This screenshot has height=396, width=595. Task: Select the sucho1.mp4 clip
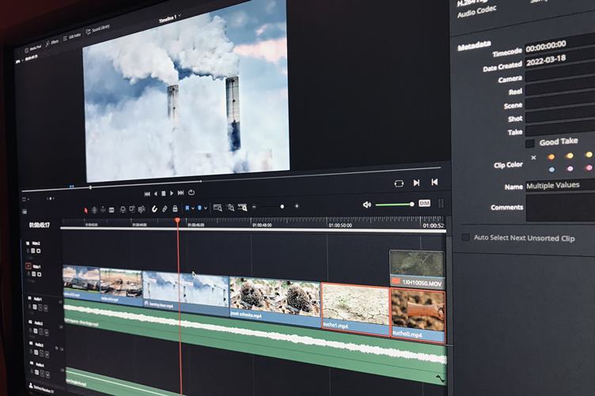coord(355,309)
